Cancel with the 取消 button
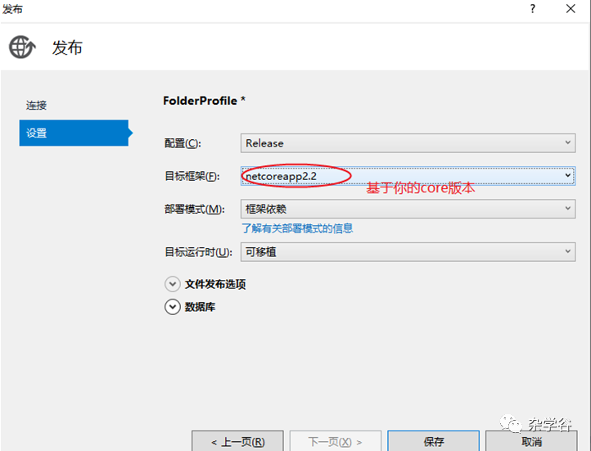This screenshot has width=591, height=451. tap(531, 441)
